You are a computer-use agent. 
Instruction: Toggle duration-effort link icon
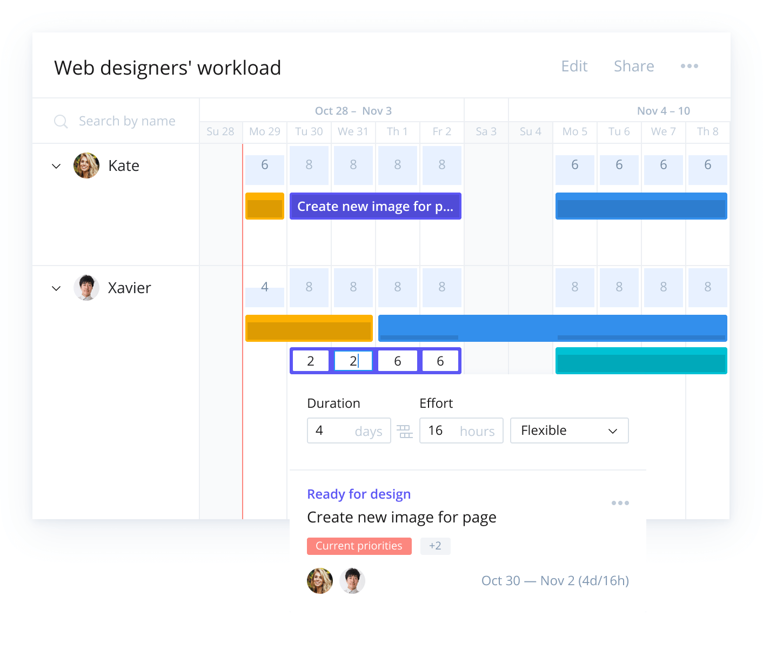pos(405,431)
